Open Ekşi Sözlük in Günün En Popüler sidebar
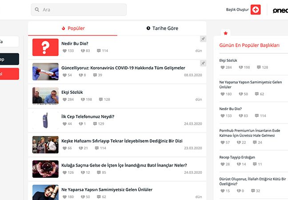 [228, 60]
